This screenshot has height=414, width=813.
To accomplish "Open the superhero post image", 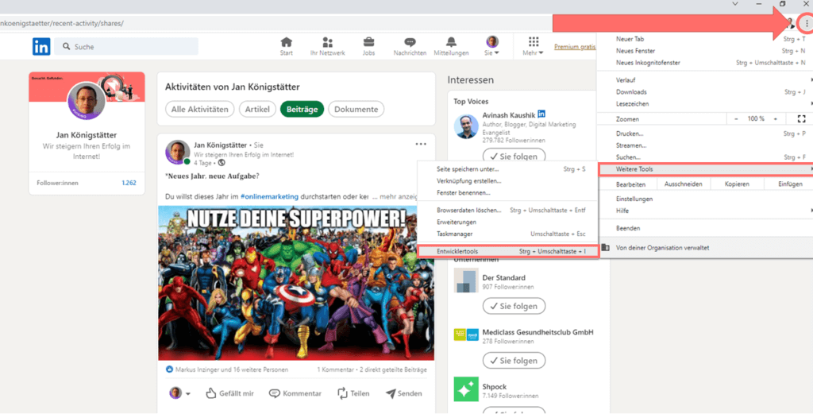I will [296, 283].
